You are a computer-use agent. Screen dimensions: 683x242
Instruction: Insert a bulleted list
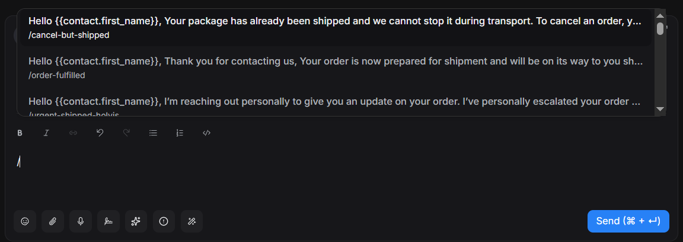pyautogui.click(x=153, y=133)
